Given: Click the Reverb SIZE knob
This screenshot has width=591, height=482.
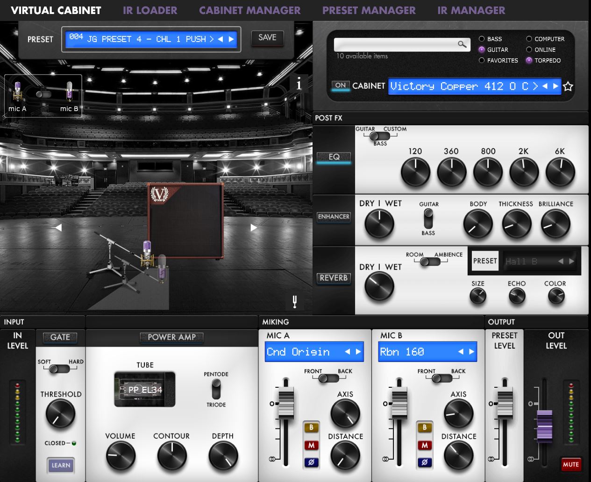Looking at the screenshot, I should pos(478,296).
